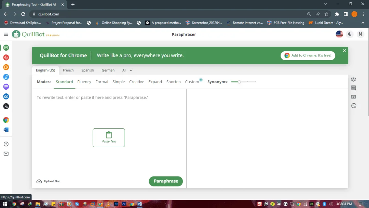Close the QuillBot for Chrome banner
This screenshot has height=208, width=369.
point(344,51)
